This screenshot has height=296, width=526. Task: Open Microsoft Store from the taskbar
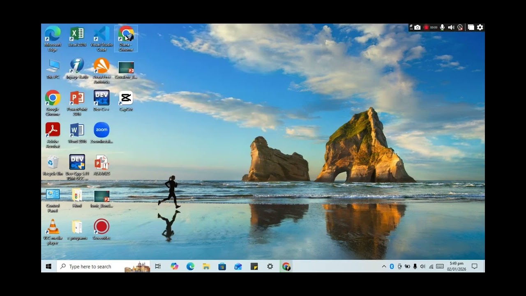(222, 266)
